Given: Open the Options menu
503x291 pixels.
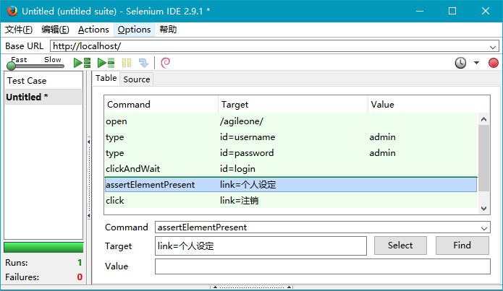Looking at the screenshot, I should pyautogui.click(x=134, y=30).
